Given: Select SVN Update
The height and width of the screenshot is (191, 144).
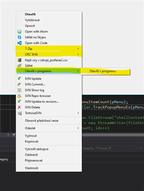Looking at the screenshot, I should tap(49, 79).
